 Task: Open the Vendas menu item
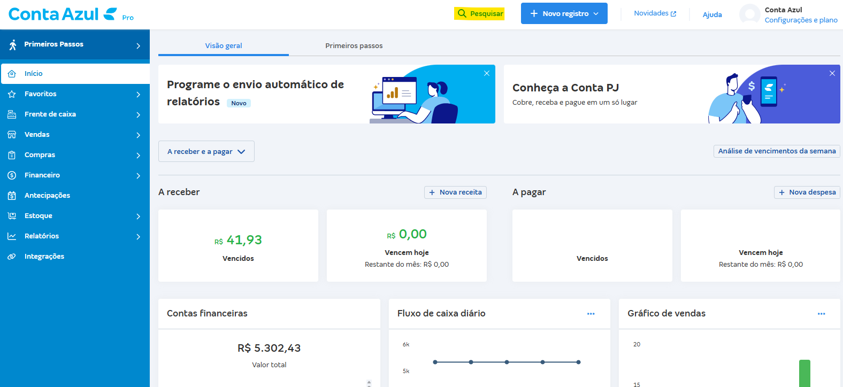(x=75, y=135)
